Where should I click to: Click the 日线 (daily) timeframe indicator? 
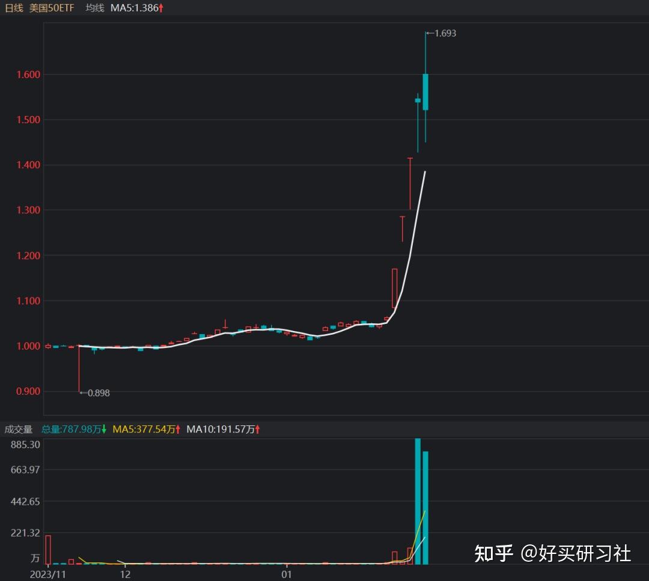tap(13, 8)
